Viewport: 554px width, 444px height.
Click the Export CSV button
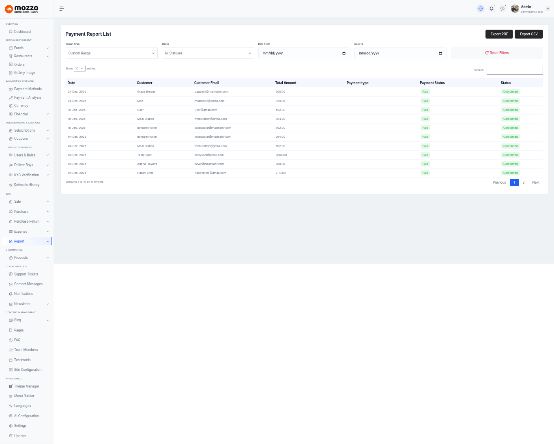click(x=528, y=34)
